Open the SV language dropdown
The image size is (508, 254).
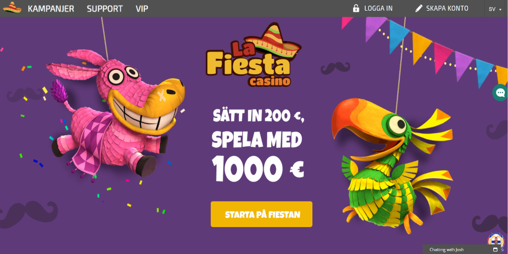(x=495, y=9)
